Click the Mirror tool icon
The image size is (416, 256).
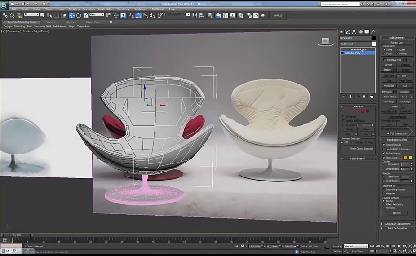[x=195, y=15]
